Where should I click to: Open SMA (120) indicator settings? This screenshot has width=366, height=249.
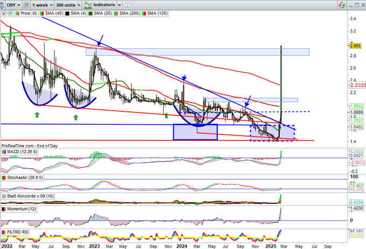[157, 13]
